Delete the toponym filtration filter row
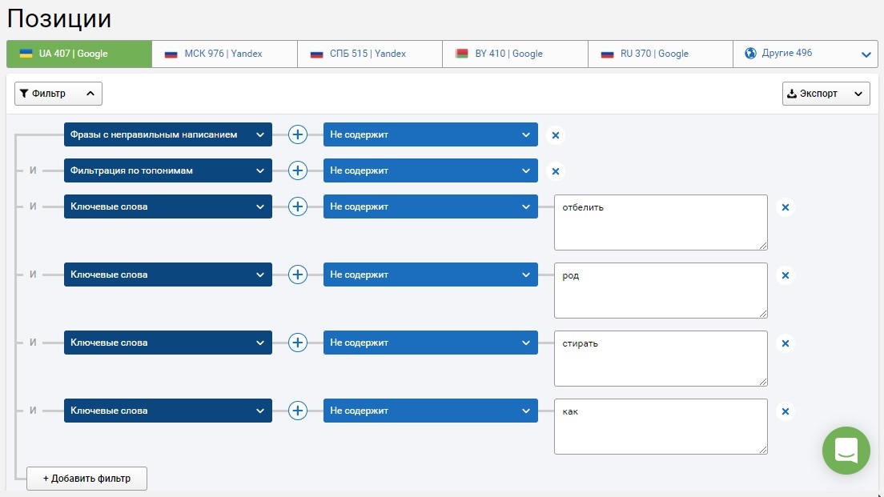 (x=556, y=171)
